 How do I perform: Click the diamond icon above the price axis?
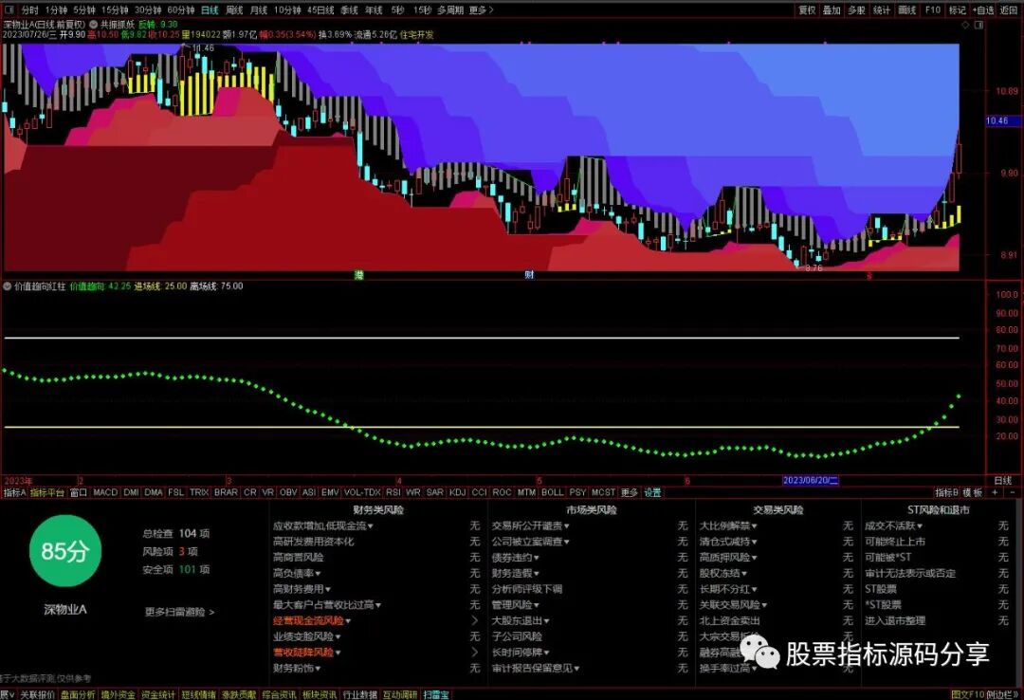coord(965,25)
